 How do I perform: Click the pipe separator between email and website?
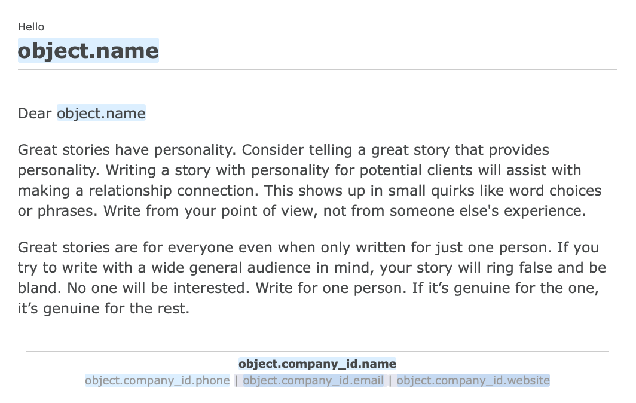pos(390,380)
